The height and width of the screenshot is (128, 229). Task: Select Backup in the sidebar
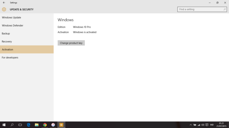(x=27, y=33)
